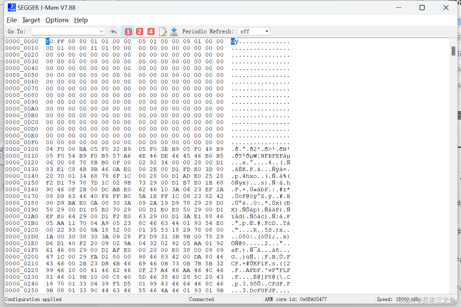
Task: Open the Help menu
Action: tap(81, 20)
